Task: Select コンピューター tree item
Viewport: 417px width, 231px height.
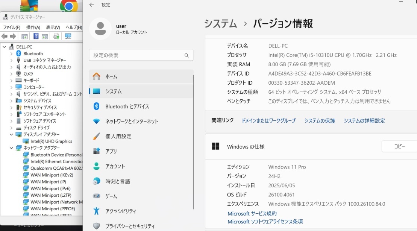Action: point(34,87)
